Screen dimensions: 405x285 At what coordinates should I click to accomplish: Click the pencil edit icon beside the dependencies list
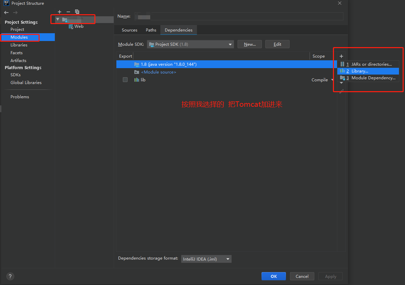click(341, 91)
